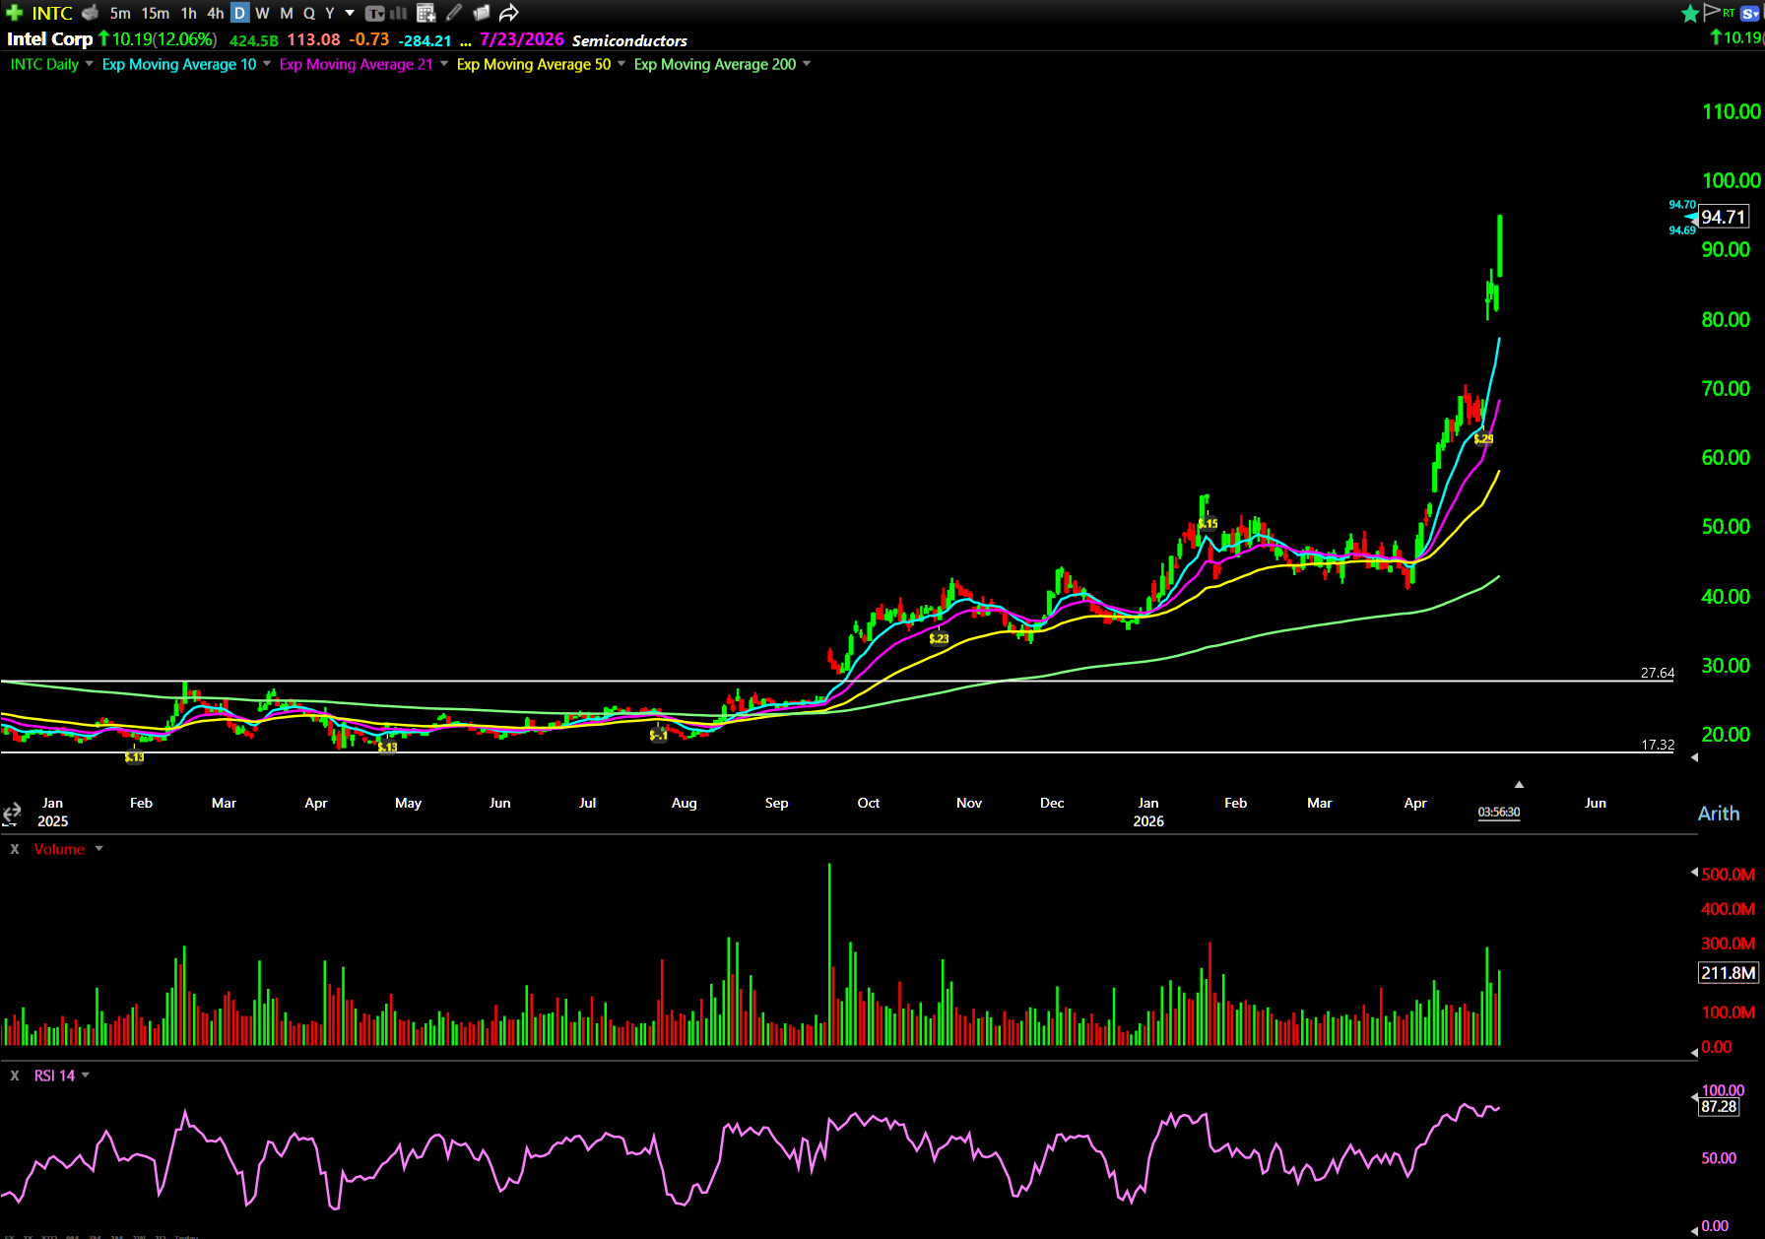This screenshot has width=1765, height=1239.
Task: Click the green plus add-chart icon
Action: 14,13
